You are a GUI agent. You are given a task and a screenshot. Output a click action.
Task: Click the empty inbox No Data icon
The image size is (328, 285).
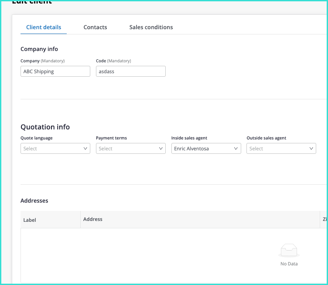click(x=289, y=250)
